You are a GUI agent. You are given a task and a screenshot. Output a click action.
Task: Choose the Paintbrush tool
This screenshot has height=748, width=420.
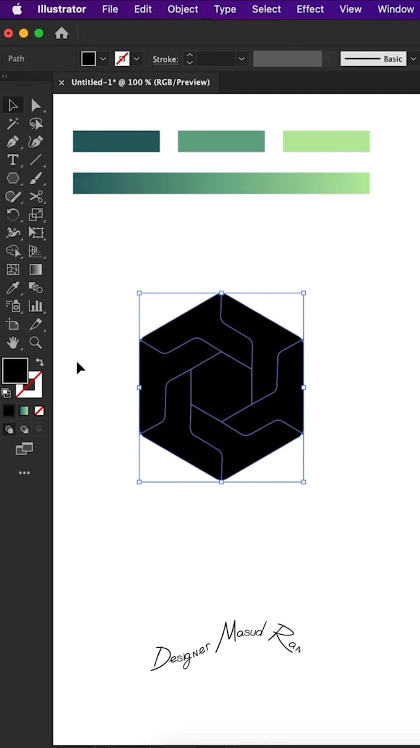tap(36, 178)
